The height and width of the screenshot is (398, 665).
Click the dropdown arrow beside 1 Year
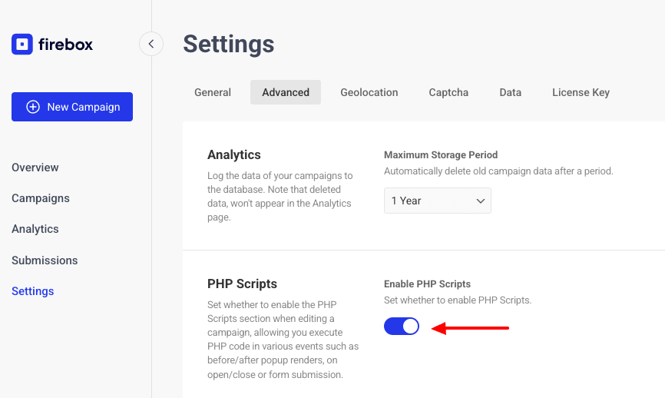(x=480, y=201)
